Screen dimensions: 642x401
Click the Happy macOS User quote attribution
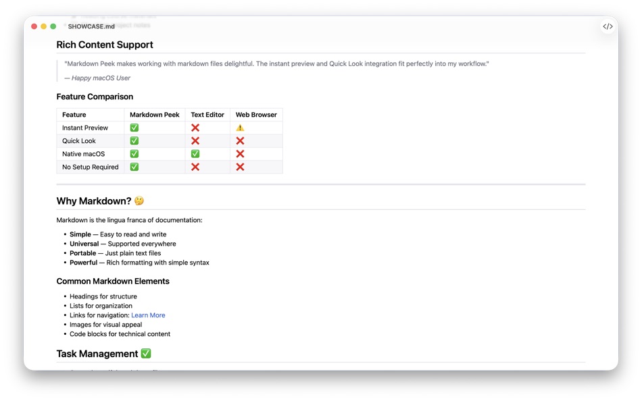tap(100, 78)
